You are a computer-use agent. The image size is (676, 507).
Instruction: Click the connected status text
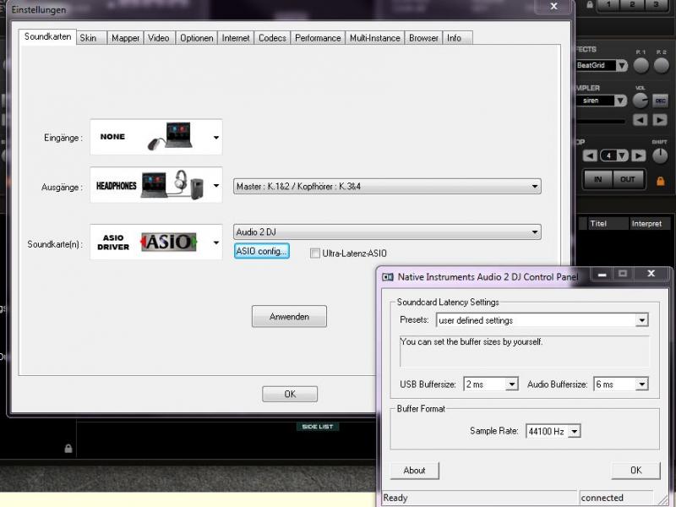pyautogui.click(x=602, y=498)
